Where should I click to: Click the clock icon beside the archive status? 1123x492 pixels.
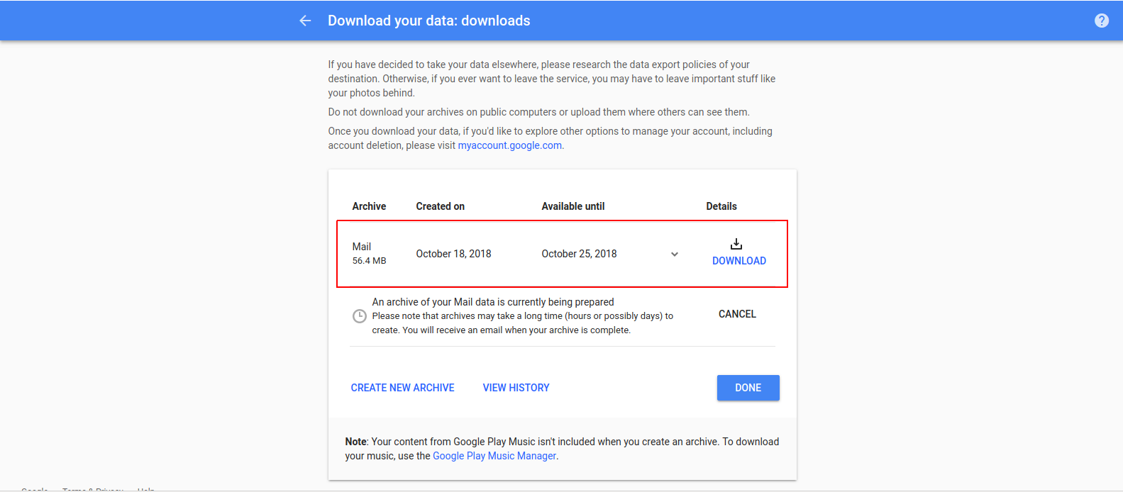click(360, 316)
